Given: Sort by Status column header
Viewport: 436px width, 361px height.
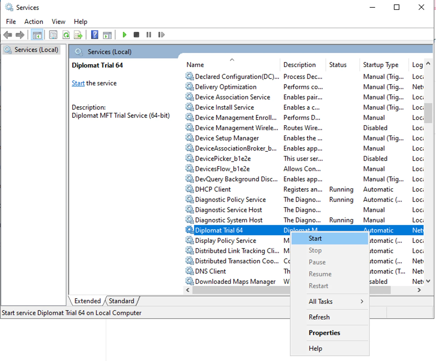Looking at the screenshot, I should 342,65.
